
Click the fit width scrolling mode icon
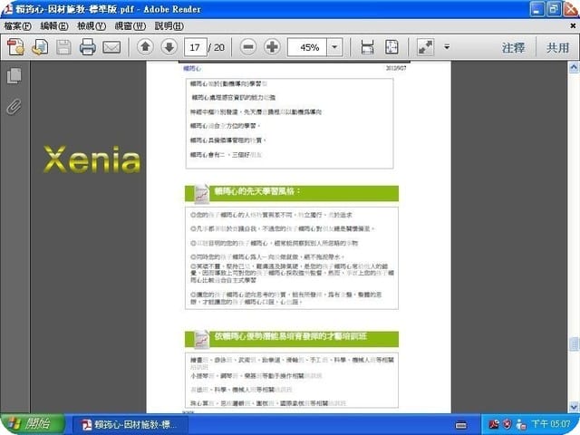click(367, 47)
